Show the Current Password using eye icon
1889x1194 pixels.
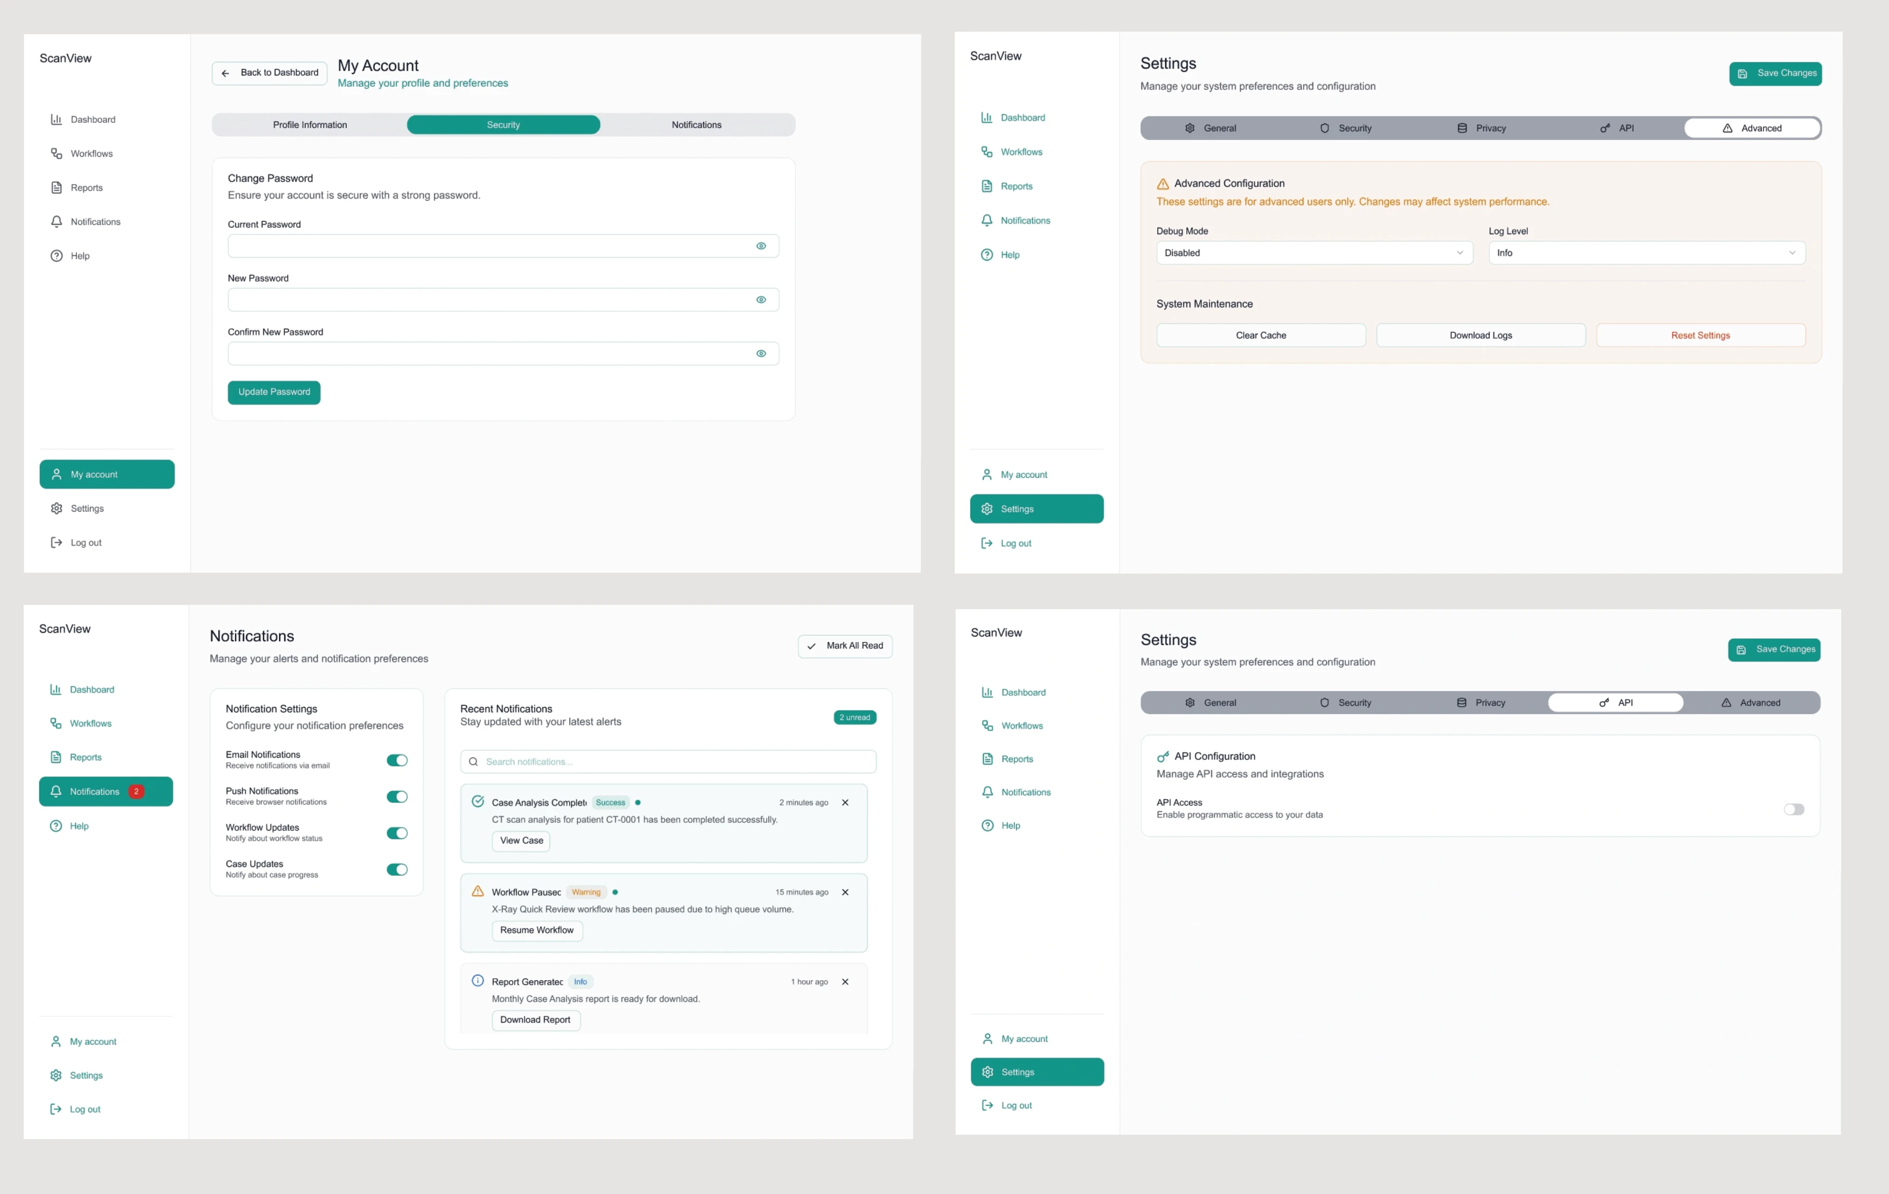pyautogui.click(x=760, y=246)
